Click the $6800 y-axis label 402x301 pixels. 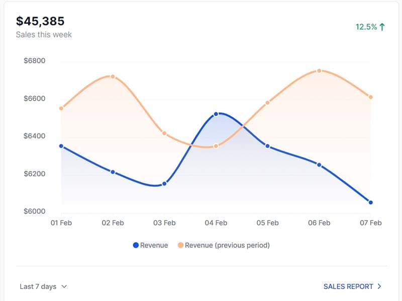click(35, 61)
